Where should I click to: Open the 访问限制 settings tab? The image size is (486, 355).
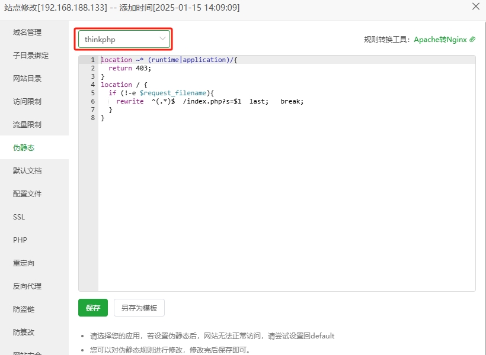(27, 102)
